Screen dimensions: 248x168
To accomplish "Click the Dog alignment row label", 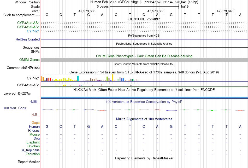I will (x=37, y=138).
